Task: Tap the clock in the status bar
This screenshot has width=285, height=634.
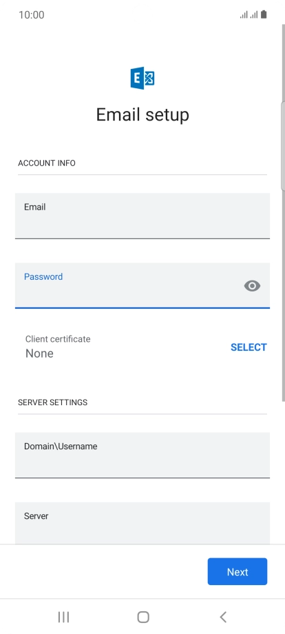Action: click(32, 15)
